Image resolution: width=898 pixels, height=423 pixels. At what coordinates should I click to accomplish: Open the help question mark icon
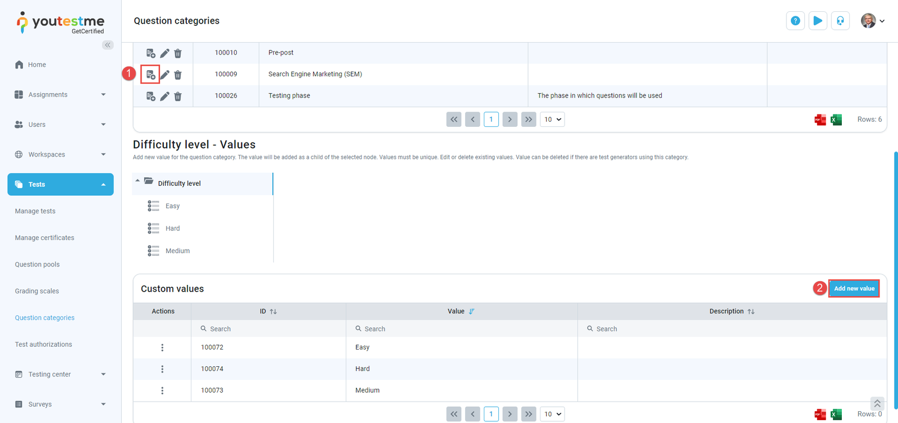pyautogui.click(x=795, y=21)
